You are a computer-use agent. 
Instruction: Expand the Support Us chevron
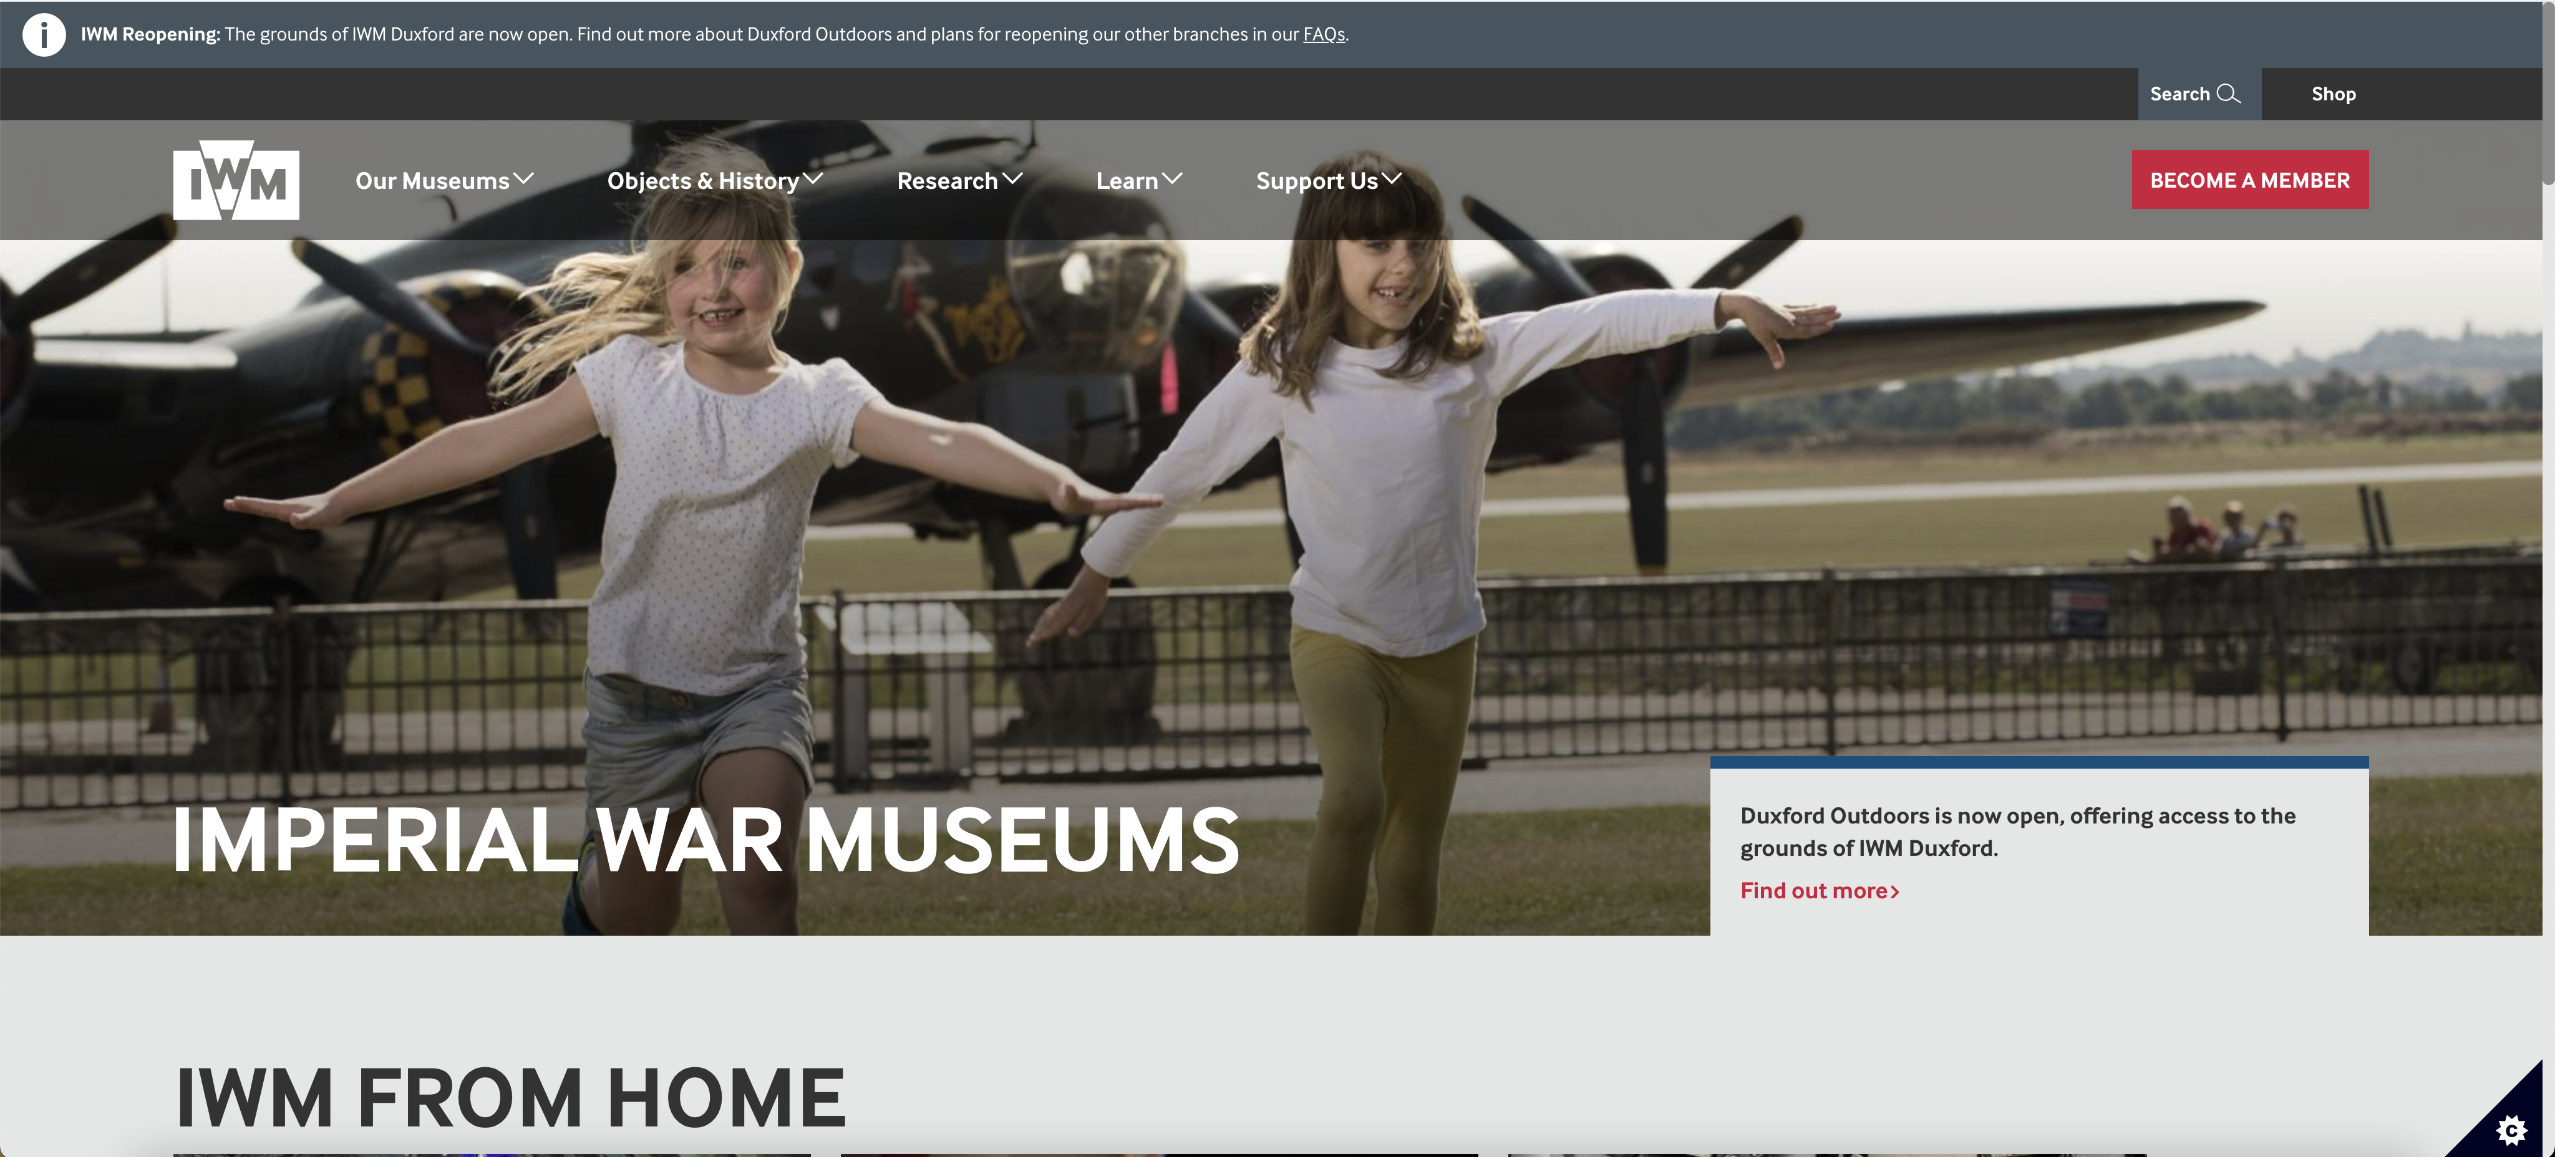(x=1392, y=178)
